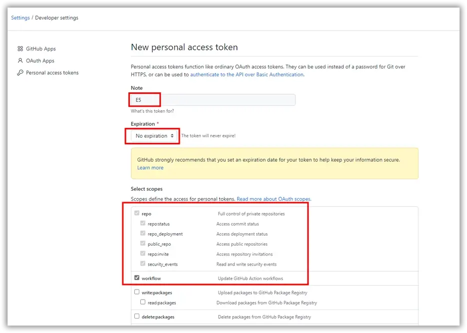The width and height of the screenshot is (467, 333).
Task: Click the OAuth Apps person icon
Action: tap(20, 60)
